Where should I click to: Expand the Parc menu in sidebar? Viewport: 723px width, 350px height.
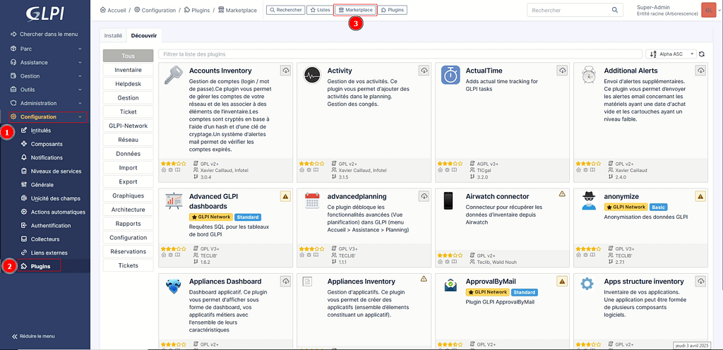tap(45, 49)
